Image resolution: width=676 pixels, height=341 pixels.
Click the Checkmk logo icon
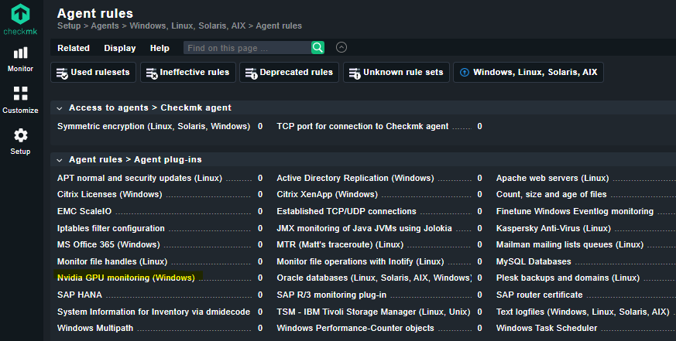20,14
